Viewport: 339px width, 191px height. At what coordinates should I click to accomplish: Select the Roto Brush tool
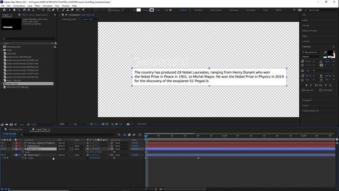(x=78, y=10)
